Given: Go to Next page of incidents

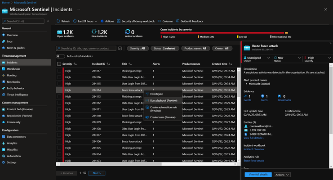Looking at the screenshot, I should (97, 173).
